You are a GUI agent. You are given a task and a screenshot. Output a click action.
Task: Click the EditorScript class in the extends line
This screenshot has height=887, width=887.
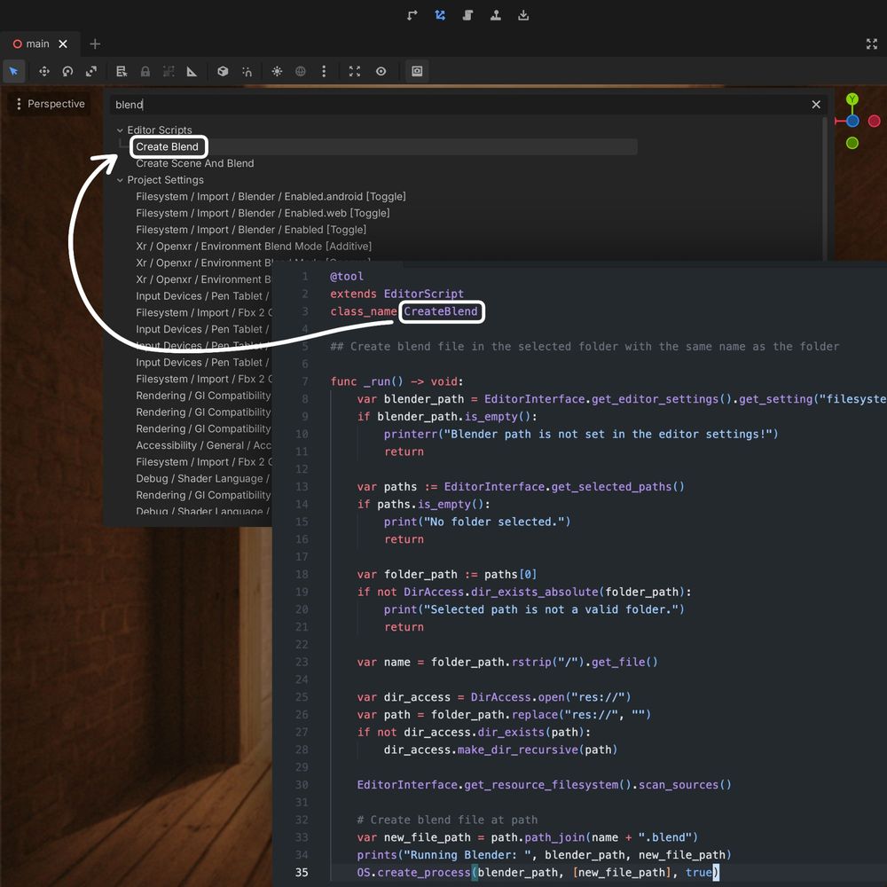pos(424,294)
